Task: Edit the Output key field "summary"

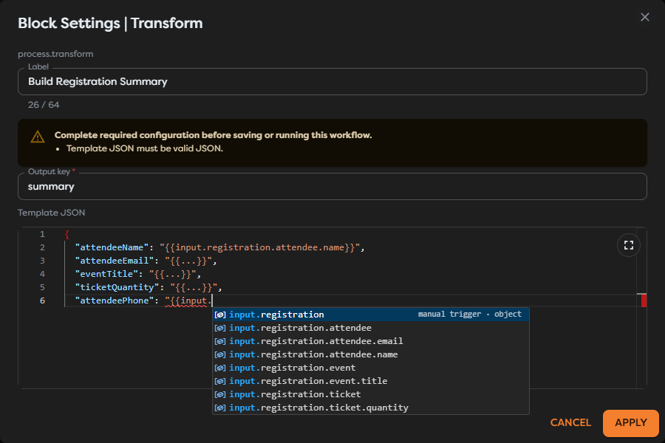Action: [x=332, y=187]
